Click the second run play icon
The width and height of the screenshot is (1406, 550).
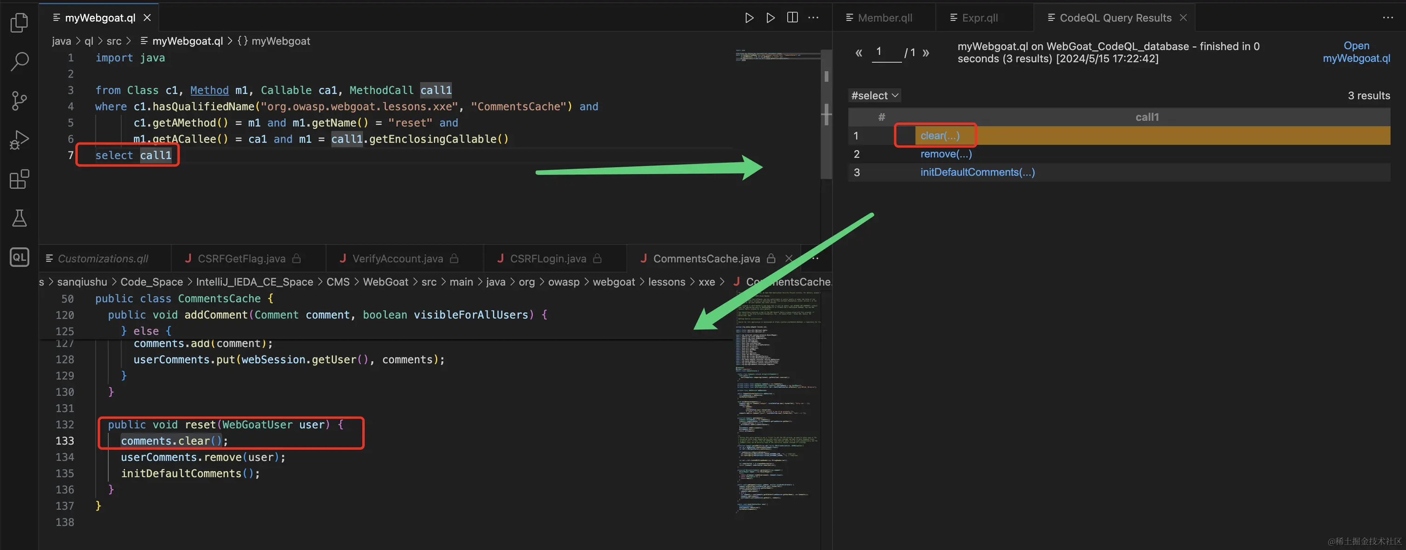pos(770,18)
